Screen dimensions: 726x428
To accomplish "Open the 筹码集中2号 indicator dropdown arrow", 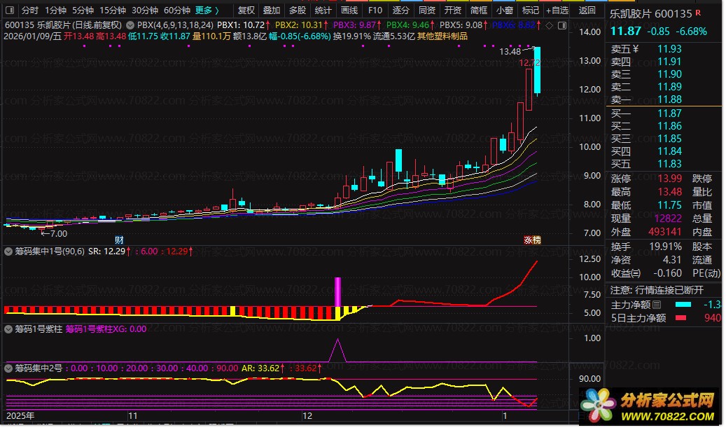I will (8, 367).
